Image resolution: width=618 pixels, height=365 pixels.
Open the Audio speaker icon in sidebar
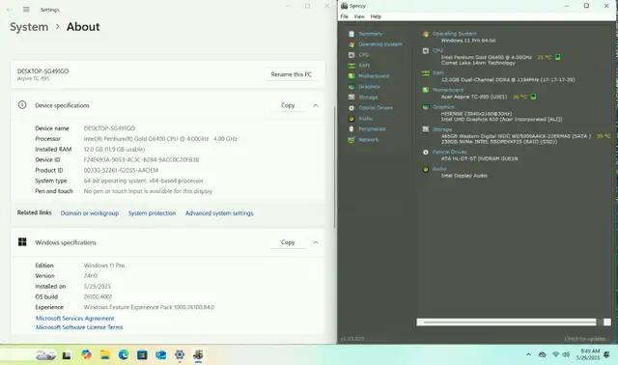click(351, 118)
